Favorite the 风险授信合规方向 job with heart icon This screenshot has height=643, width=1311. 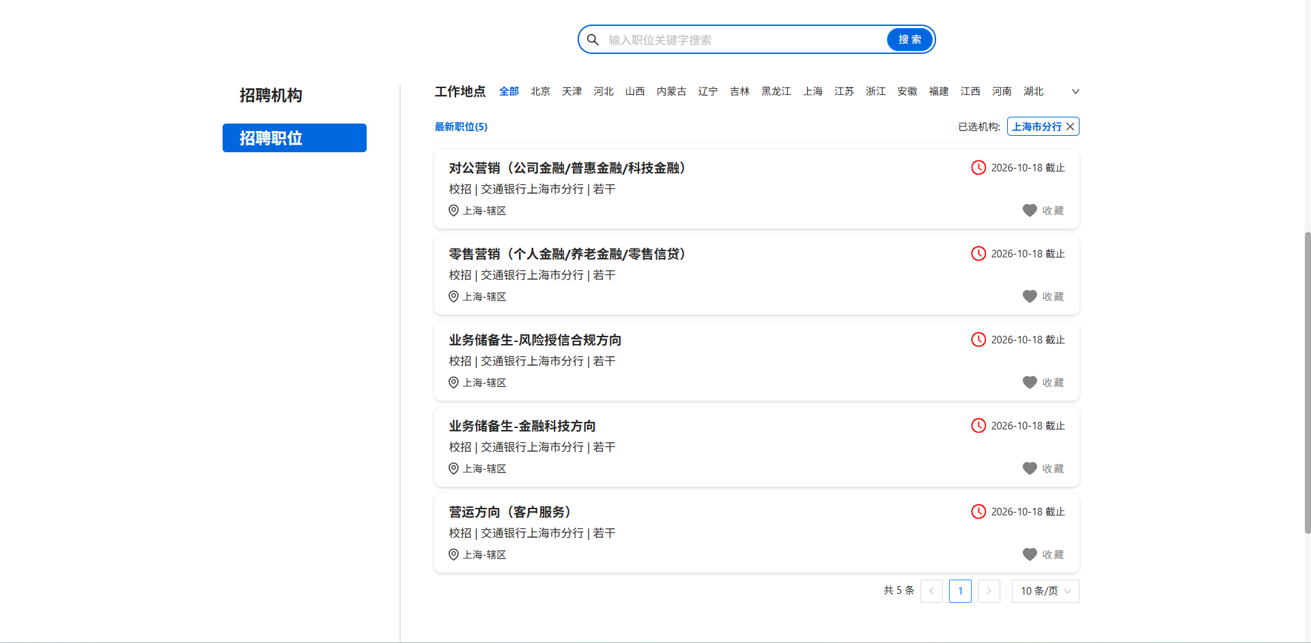(x=1030, y=382)
